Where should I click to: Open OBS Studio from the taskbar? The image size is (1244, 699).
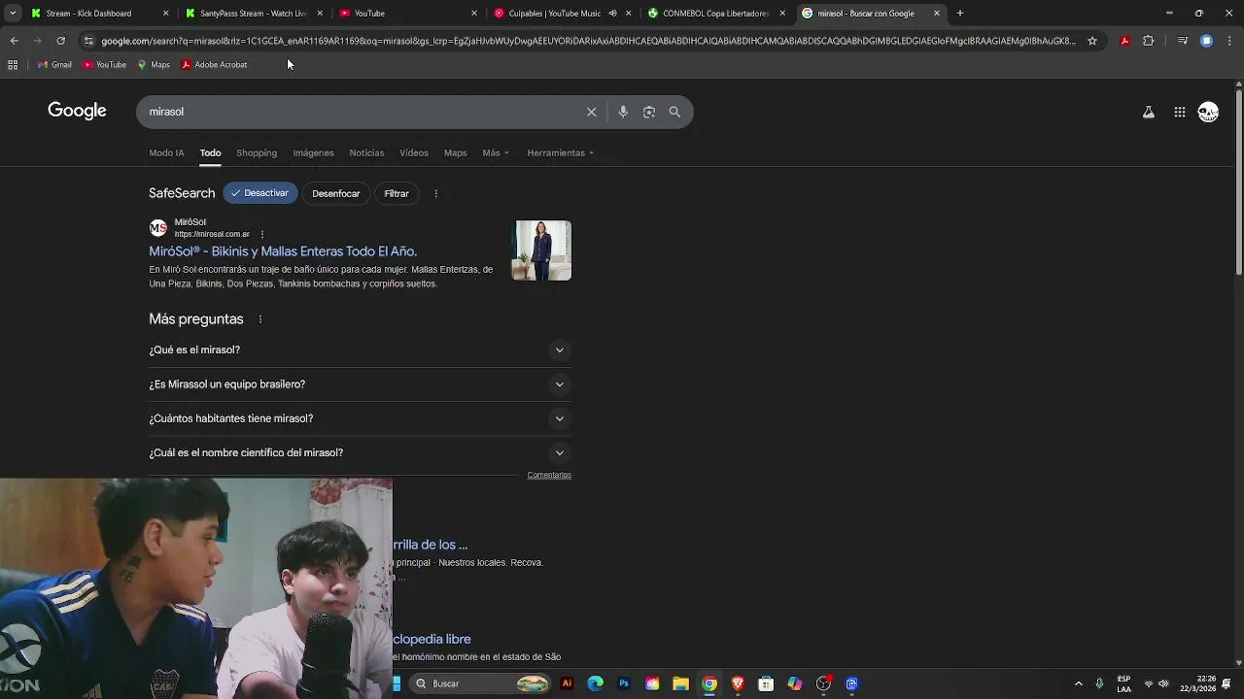pos(823,683)
